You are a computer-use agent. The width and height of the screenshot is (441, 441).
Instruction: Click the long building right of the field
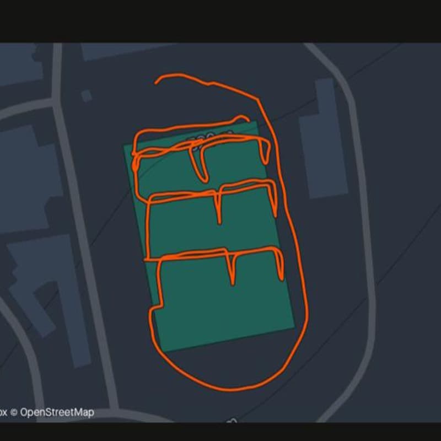(x=324, y=138)
